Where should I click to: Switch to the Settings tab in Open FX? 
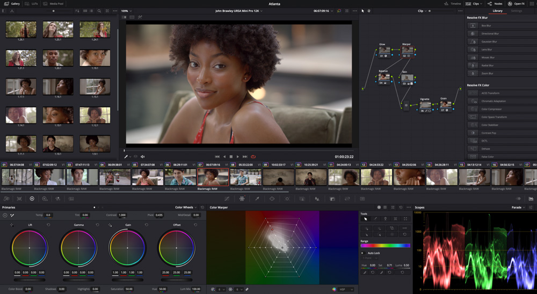coord(517,11)
